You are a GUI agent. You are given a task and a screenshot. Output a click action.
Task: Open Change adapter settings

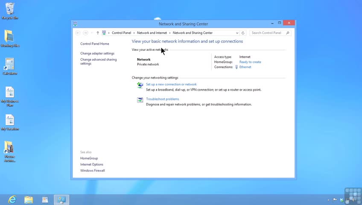[97, 53]
